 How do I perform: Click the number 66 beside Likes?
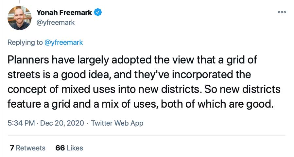60,148
